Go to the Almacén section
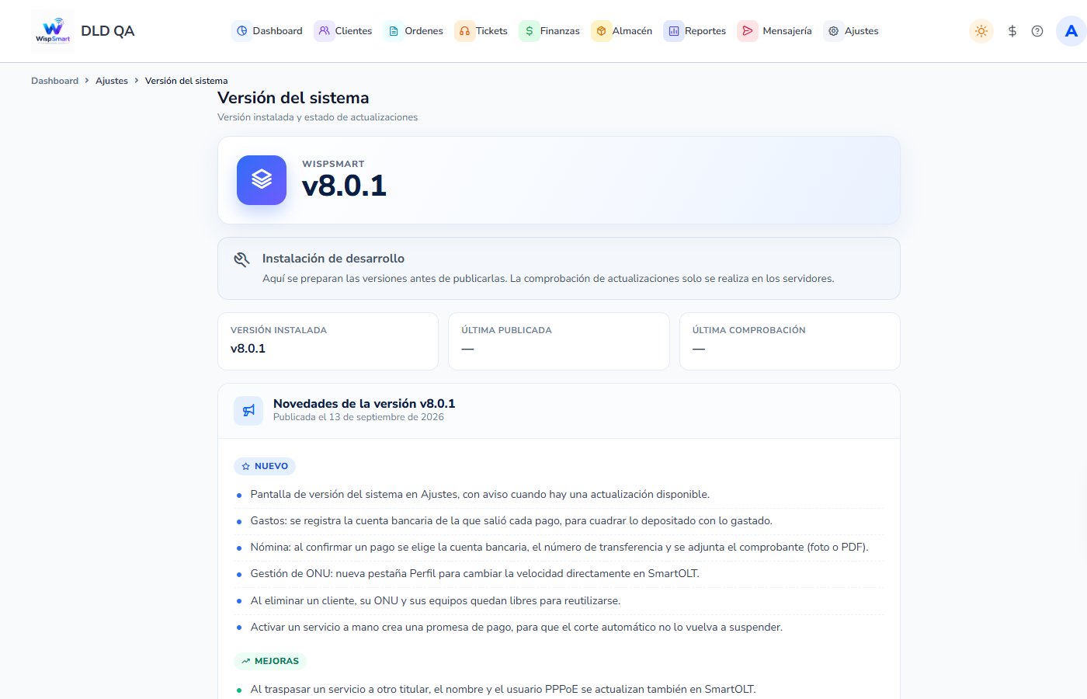The image size is (1087, 699). [622, 31]
